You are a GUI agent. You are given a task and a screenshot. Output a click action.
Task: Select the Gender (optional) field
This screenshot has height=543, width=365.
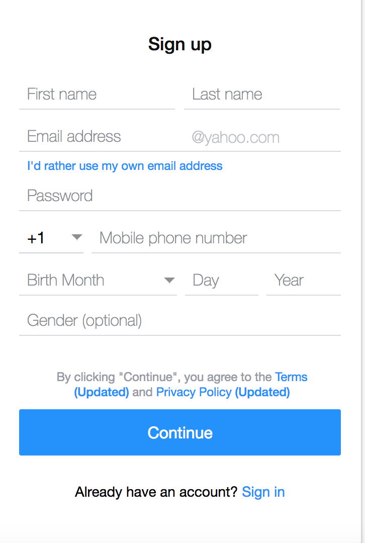(179, 321)
